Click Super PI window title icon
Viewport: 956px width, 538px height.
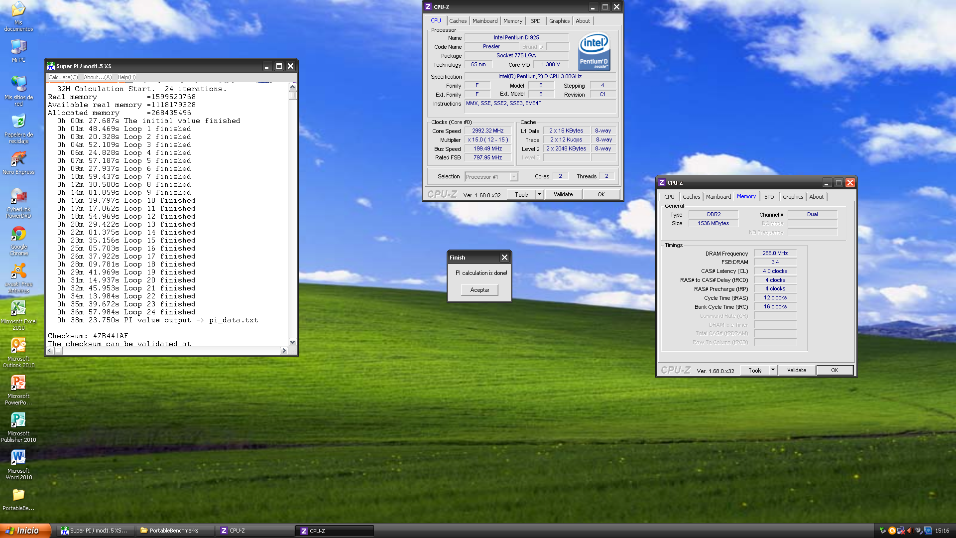pyautogui.click(x=50, y=66)
